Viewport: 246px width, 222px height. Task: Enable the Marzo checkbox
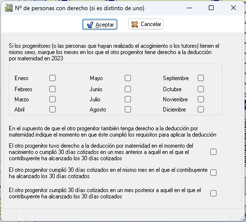tap(52, 99)
